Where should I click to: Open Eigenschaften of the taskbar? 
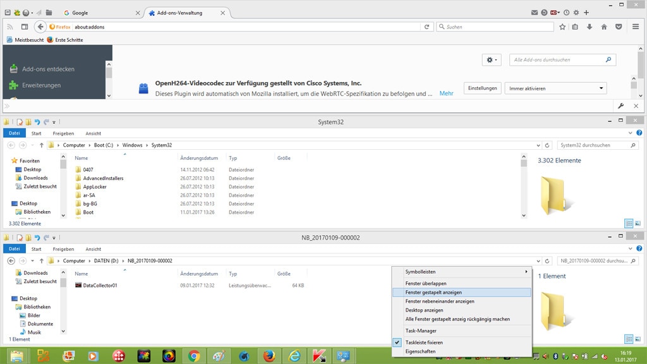(462, 351)
